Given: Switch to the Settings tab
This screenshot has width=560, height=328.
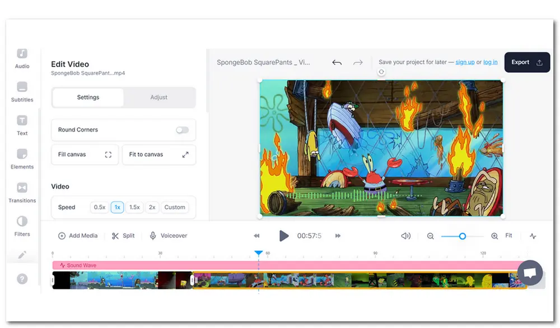Looking at the screenshot, I should [88, 97].
